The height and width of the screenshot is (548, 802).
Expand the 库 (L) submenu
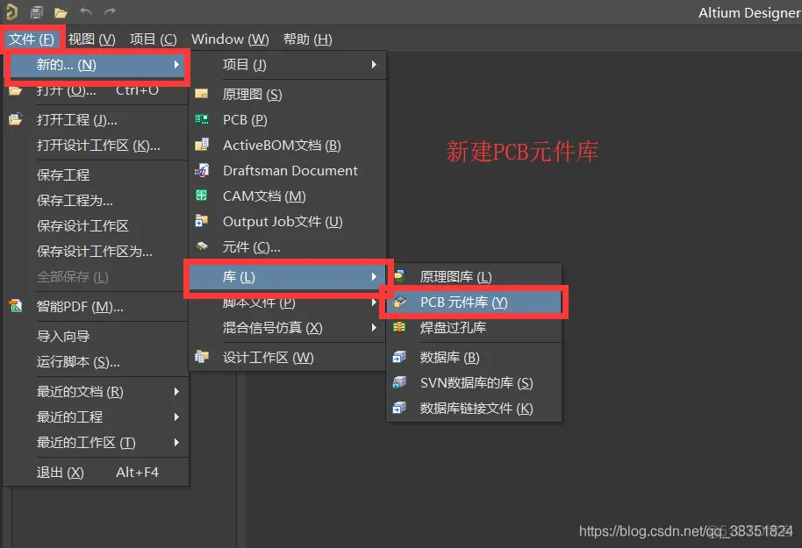pos(288,276)
